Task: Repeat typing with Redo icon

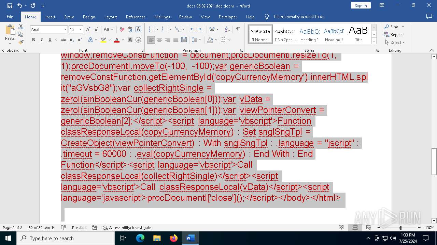Action: pyautogui.click(x=33, y=6)
